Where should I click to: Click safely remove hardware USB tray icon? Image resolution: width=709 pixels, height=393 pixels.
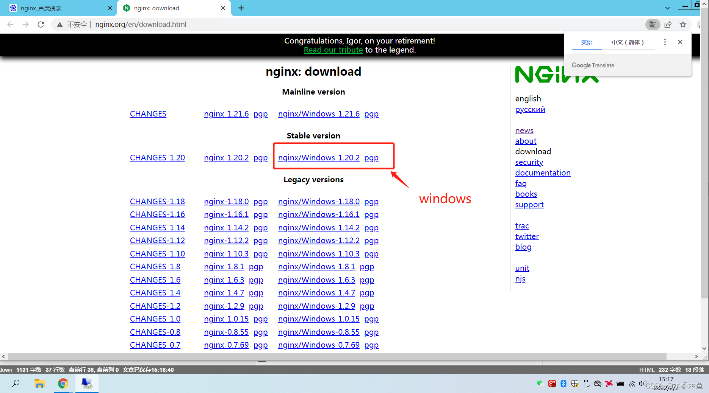tap(586, 384)
